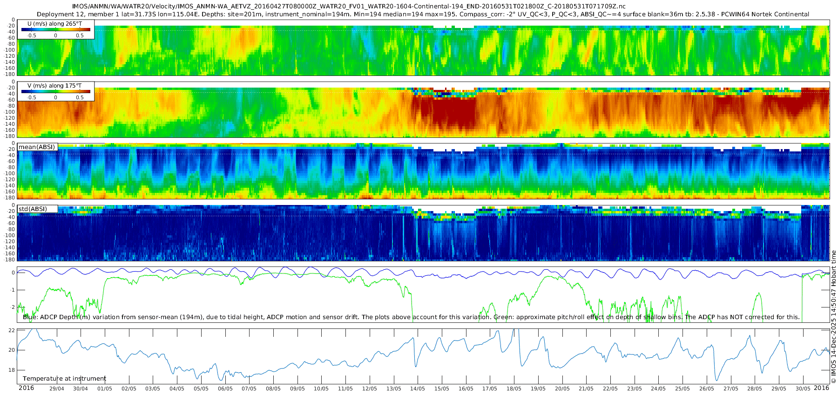The image size is (838, 396).
Task: Click the 29/05 date tick label
Action: click(x=779, y=389)
